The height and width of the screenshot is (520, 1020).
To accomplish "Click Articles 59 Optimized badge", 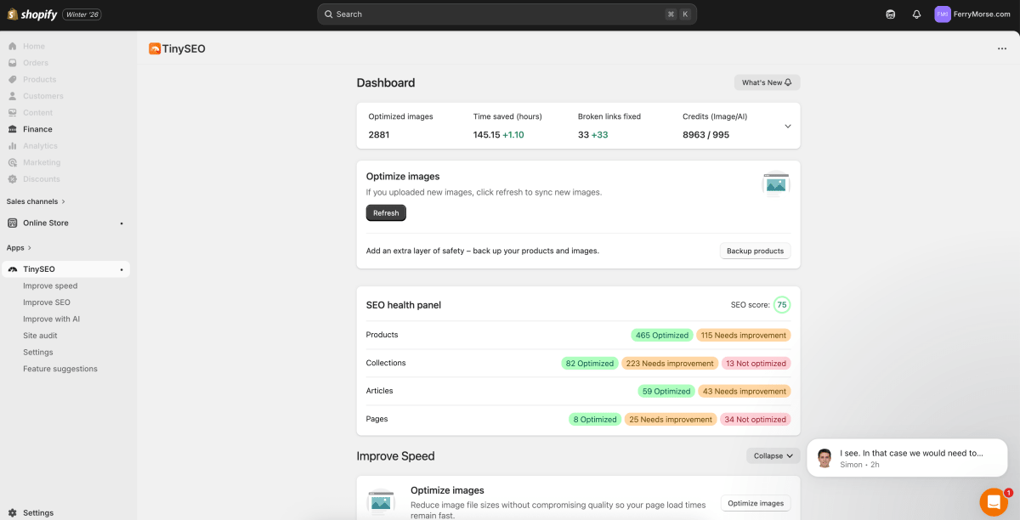I will click(666, 391).
